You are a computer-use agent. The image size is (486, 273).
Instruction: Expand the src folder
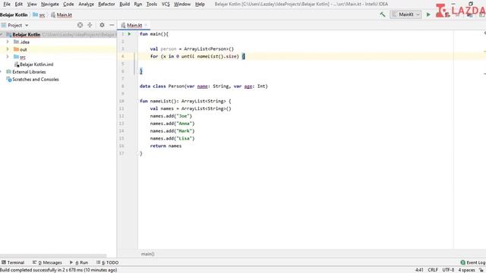8,57
